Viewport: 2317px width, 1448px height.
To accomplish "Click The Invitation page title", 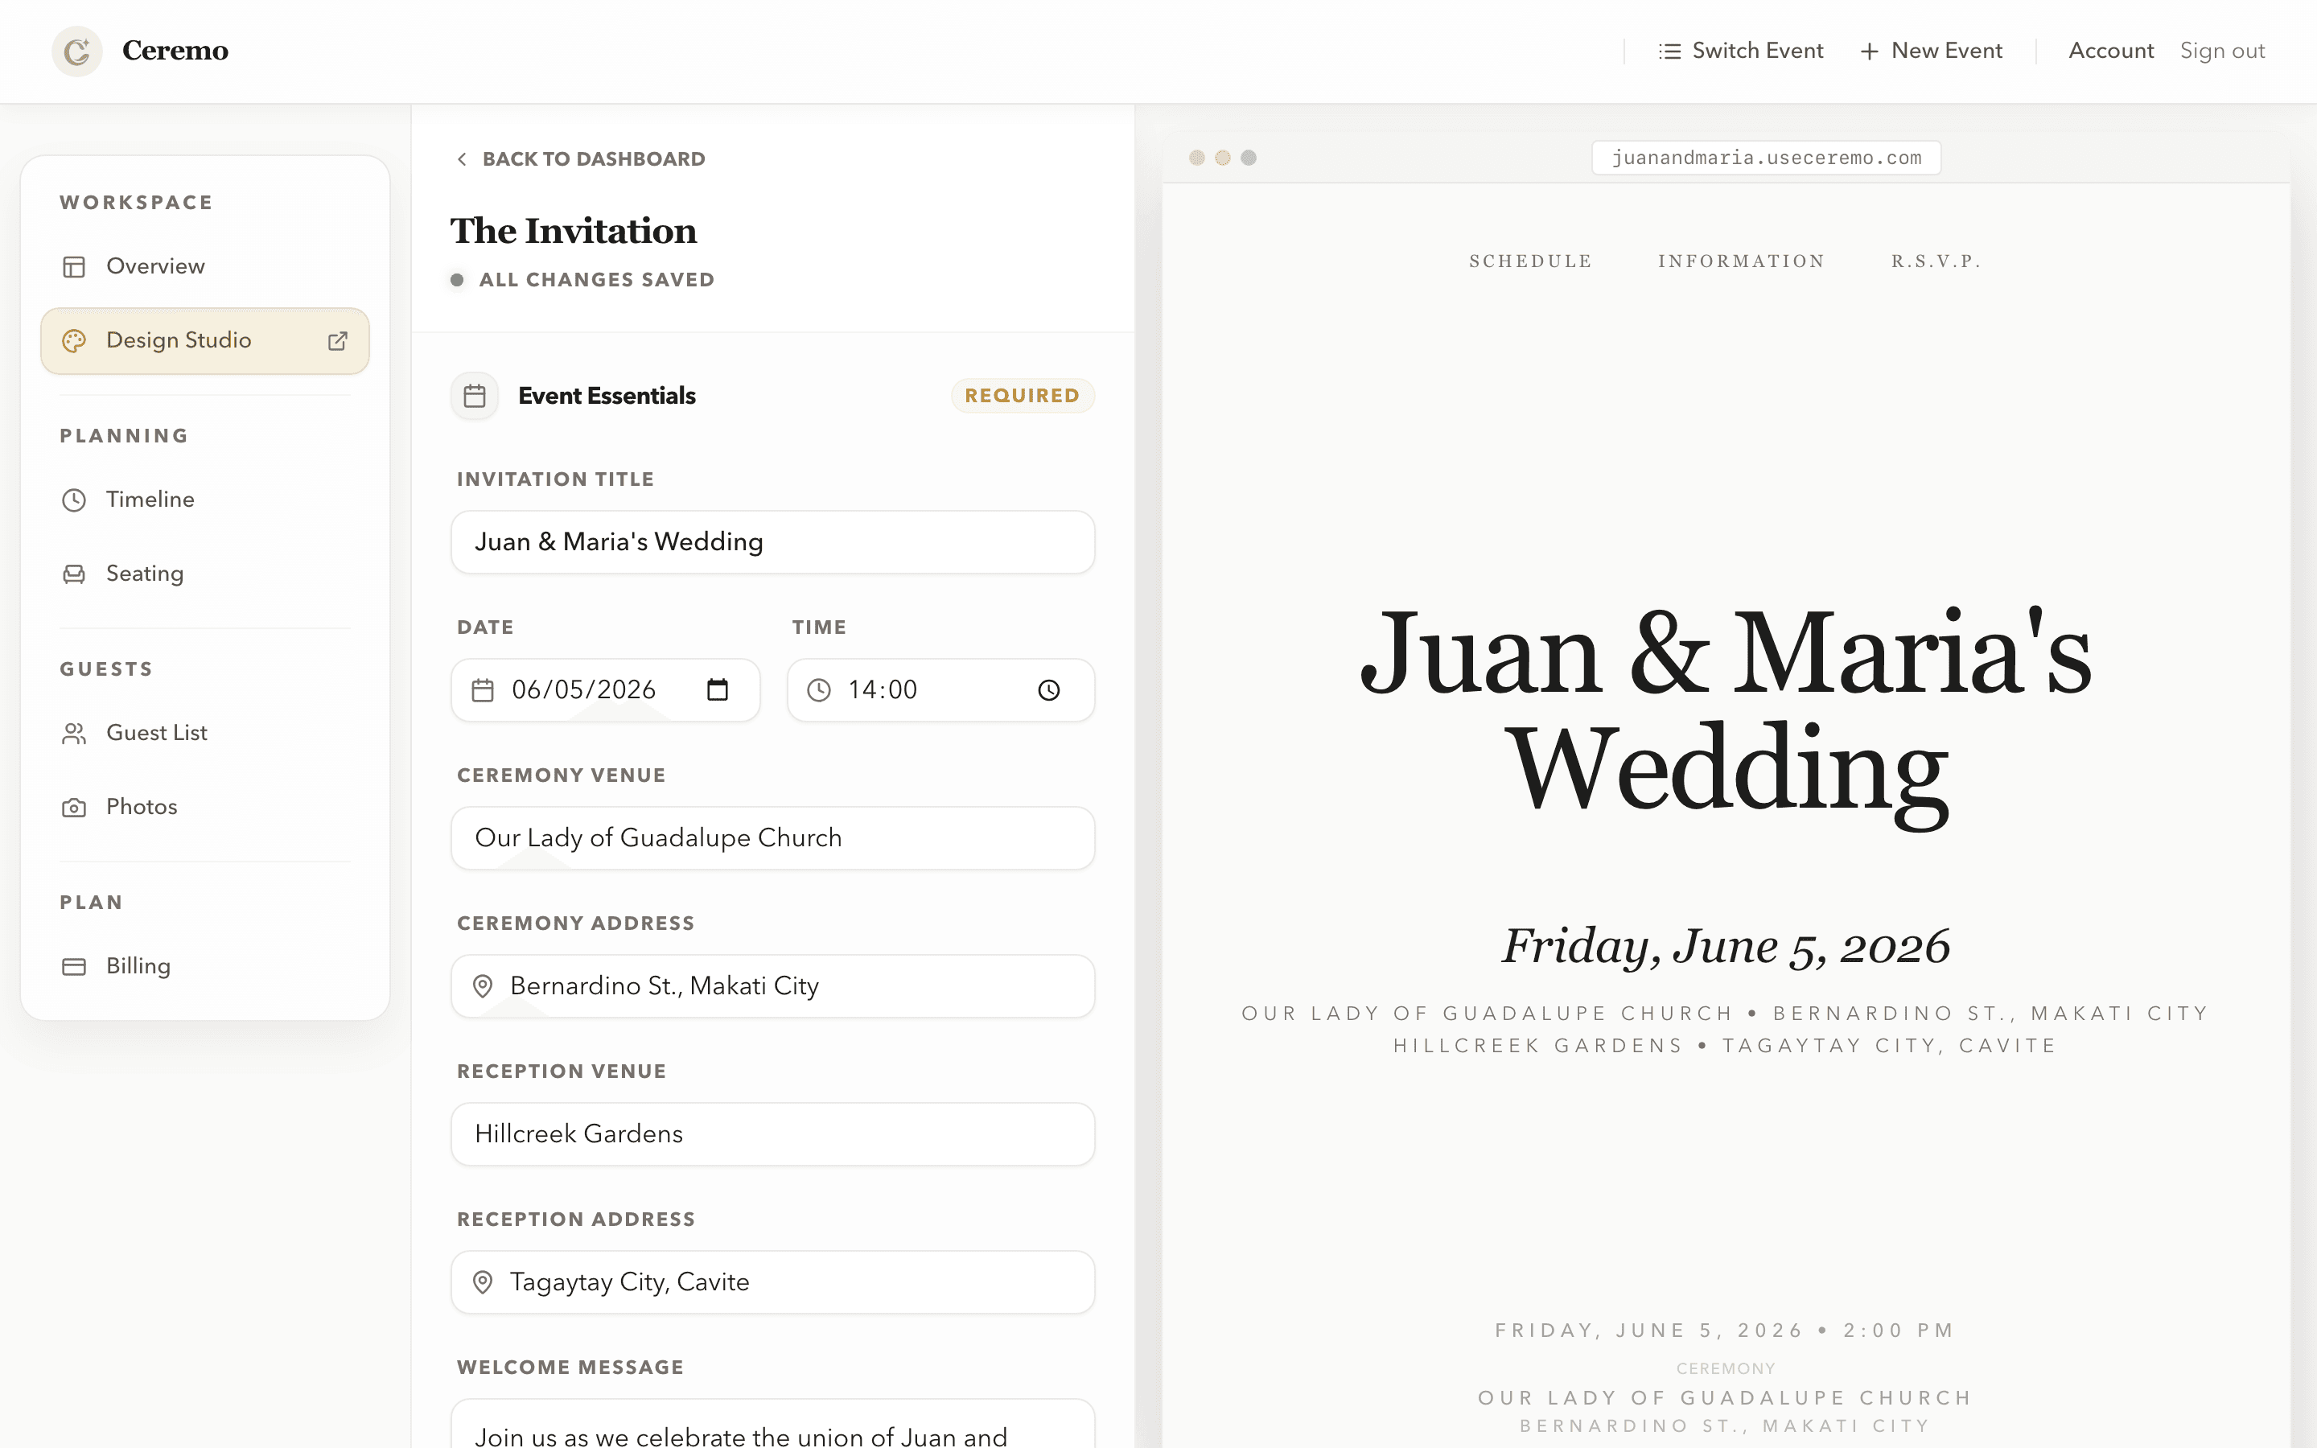I will click(574, 231).
